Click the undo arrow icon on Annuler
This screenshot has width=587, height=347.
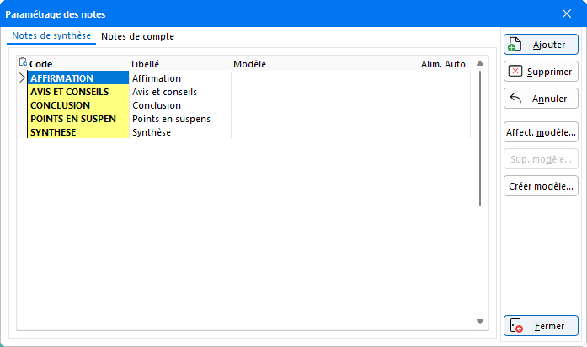[516, 99]
